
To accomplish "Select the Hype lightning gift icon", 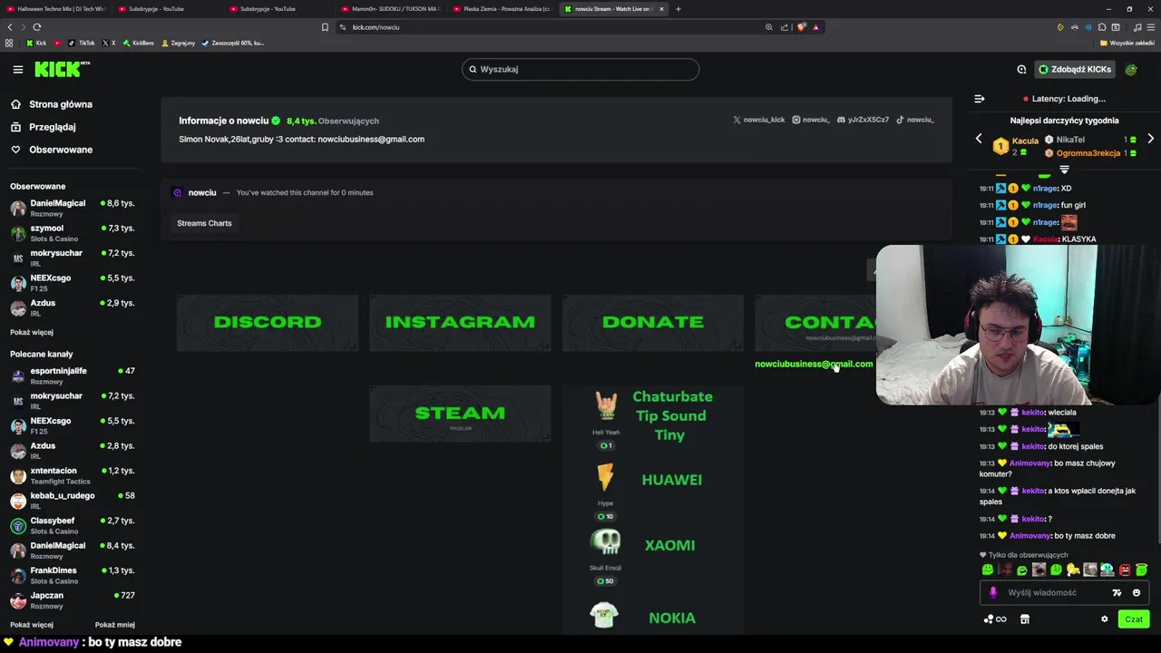I will pyautogui.click(x=606, y=479).
